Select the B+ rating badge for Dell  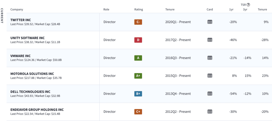(138, 94)
